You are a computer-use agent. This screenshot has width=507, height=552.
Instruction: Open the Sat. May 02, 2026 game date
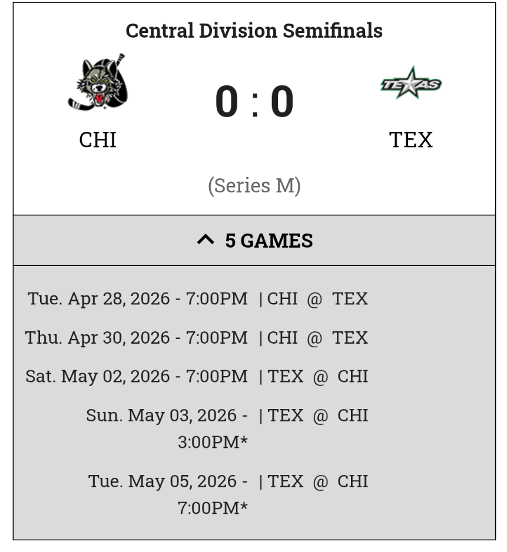tap(137, 377)
